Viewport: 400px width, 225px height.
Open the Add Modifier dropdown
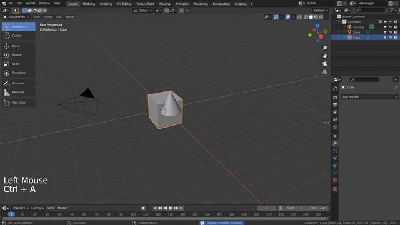click(369, 97)
